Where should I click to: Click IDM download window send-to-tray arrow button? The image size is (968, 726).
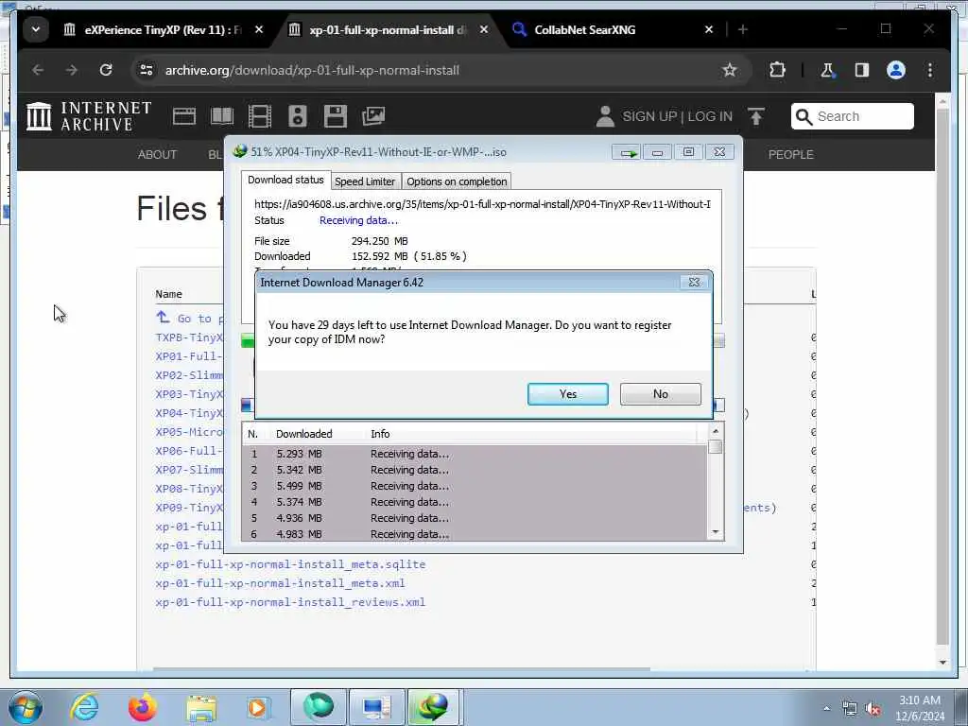tap(626, 152)
